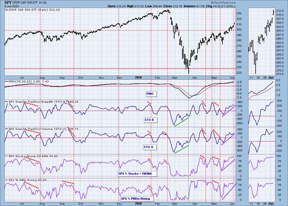Viewport: 288px width, 206px height.
Task: Click the boxed PMO annotation label
Action: (x=151, y=94)
